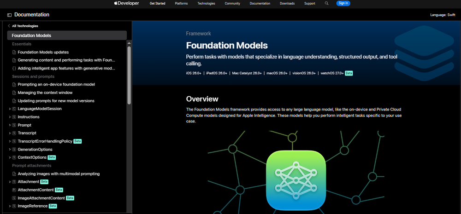
Task: Click the struct S icon beside Instructions
Action: point(14,117)
